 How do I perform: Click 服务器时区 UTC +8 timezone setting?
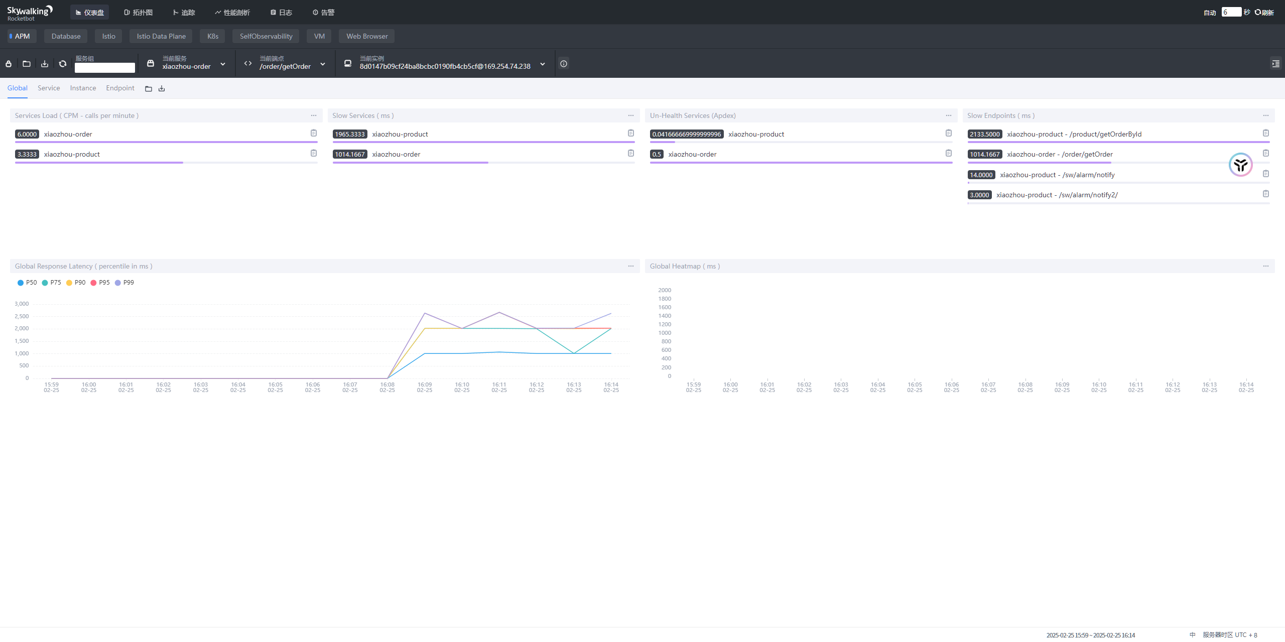click(1230, 635)
